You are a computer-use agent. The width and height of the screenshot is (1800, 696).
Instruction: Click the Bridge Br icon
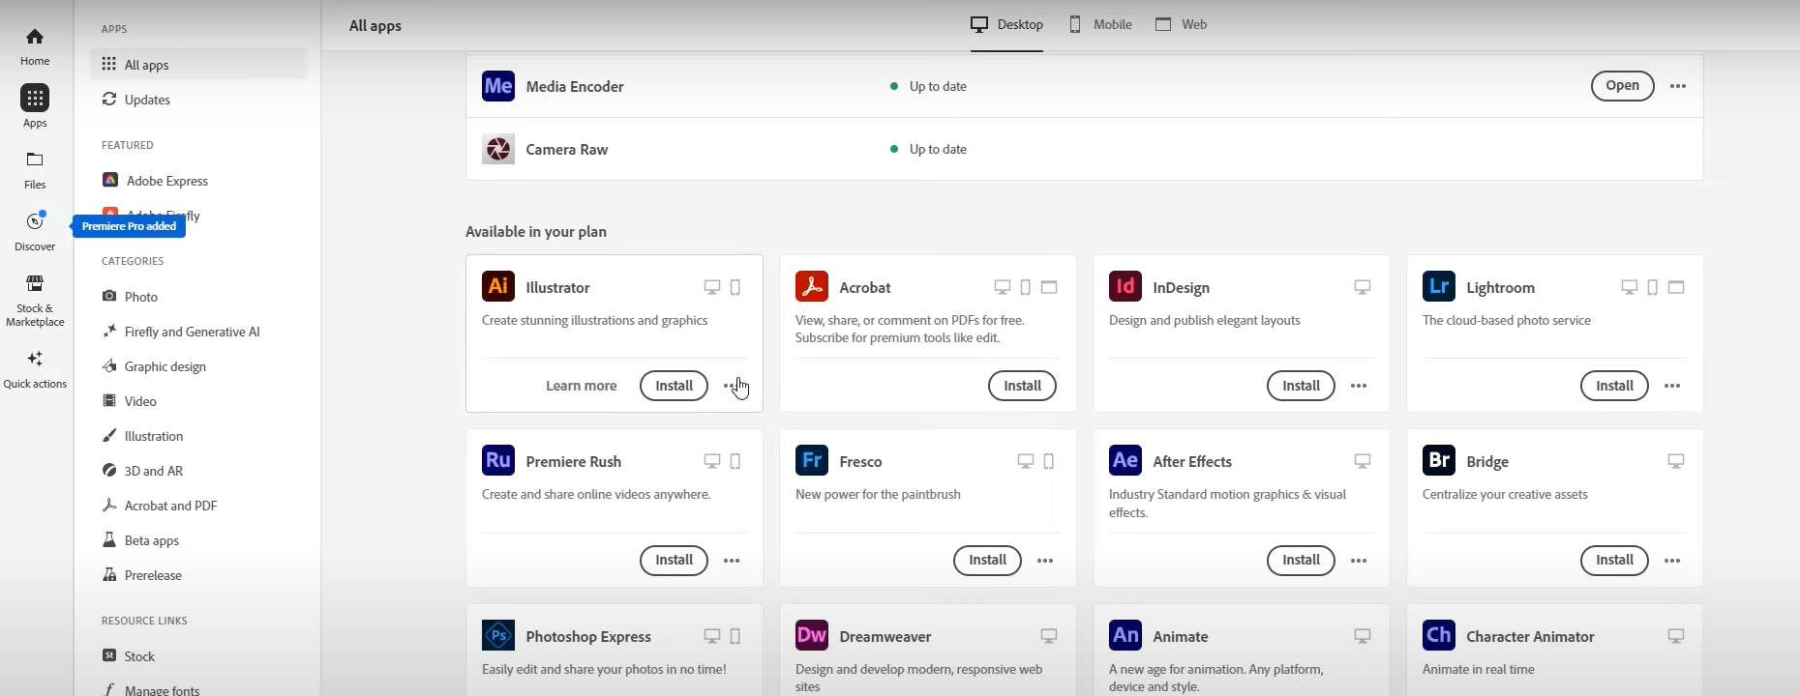point(1439,460)
